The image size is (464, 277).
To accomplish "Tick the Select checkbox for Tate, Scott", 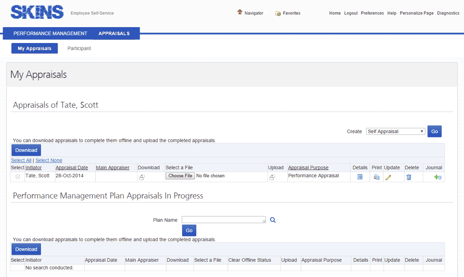I will (18, 177).
